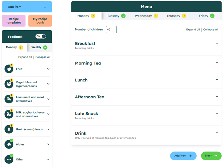
Task: Click the Lean meat drumstick icon
Action: 9,99
